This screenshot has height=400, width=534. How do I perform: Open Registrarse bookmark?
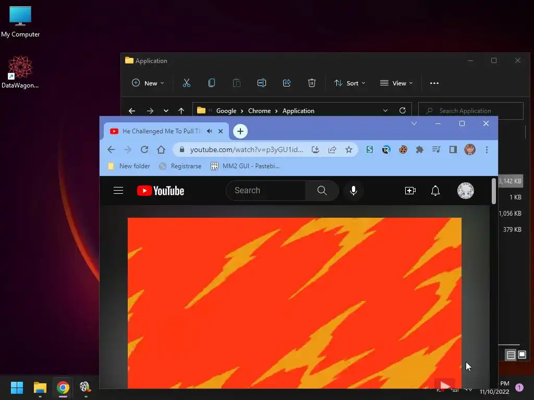(x=180, y=166)
